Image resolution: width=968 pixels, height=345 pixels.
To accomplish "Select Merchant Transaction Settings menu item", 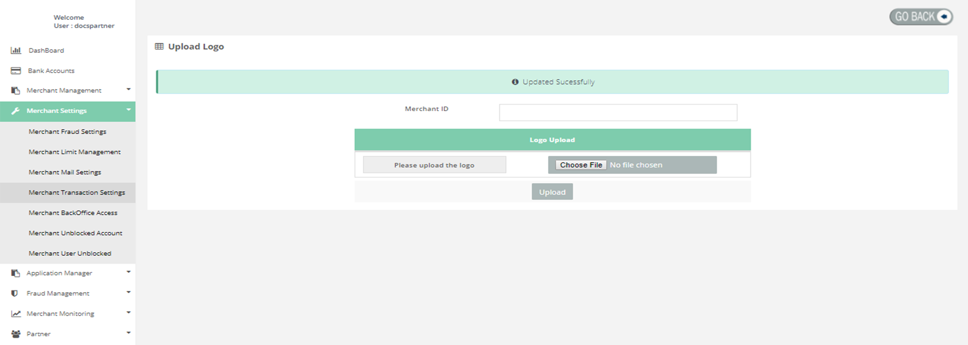I will point(77,192).
